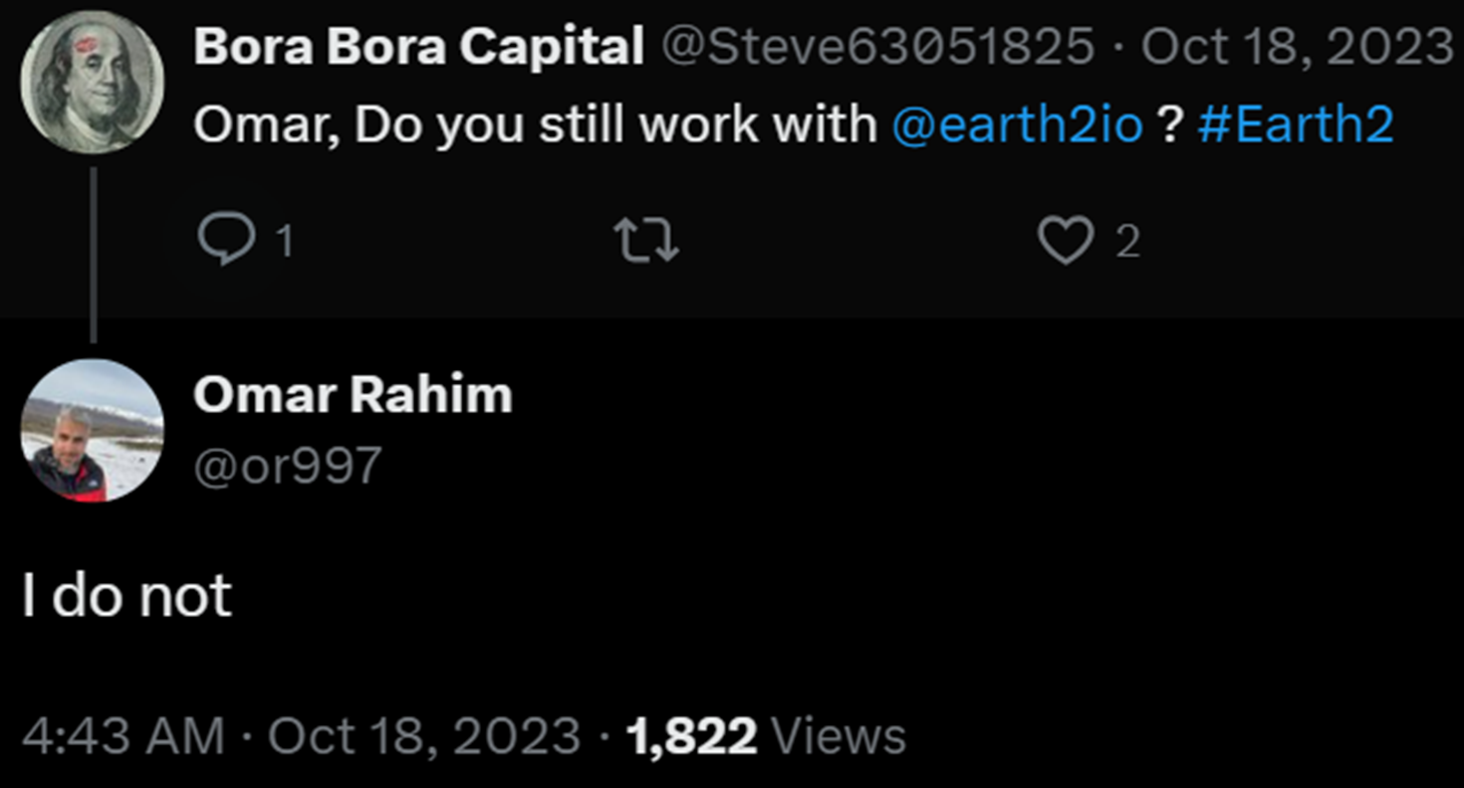Screen dimensions: 1464x788
Task: Click the top tweet's Oct 18, 2023 date
Action: 1297,47
